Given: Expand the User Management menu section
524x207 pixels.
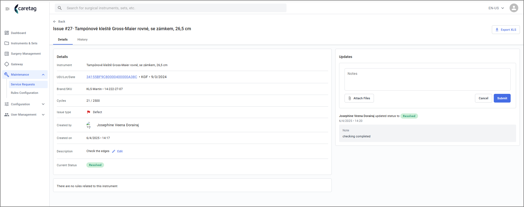Looking at the screenshot, I should pyautogui.click(x=43, y=115).
